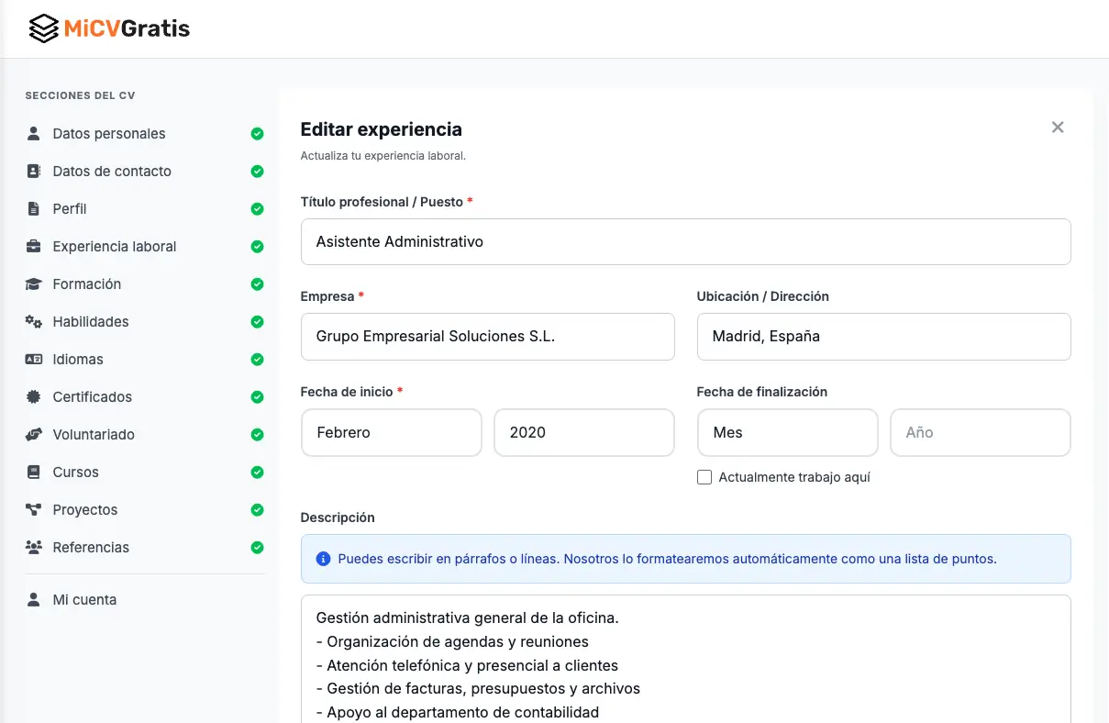Enable the Actualmente trabajo aquí checkbox
Image resolution: width=1109 pixels, height=723 pixels.
[704, 477]
